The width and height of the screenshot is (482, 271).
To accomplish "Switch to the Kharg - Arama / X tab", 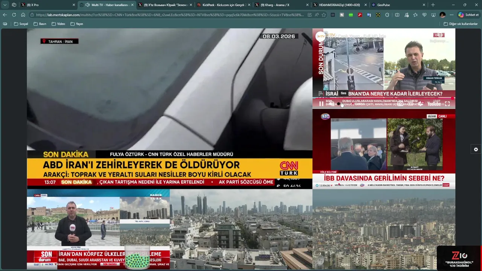I will [282, 5].
